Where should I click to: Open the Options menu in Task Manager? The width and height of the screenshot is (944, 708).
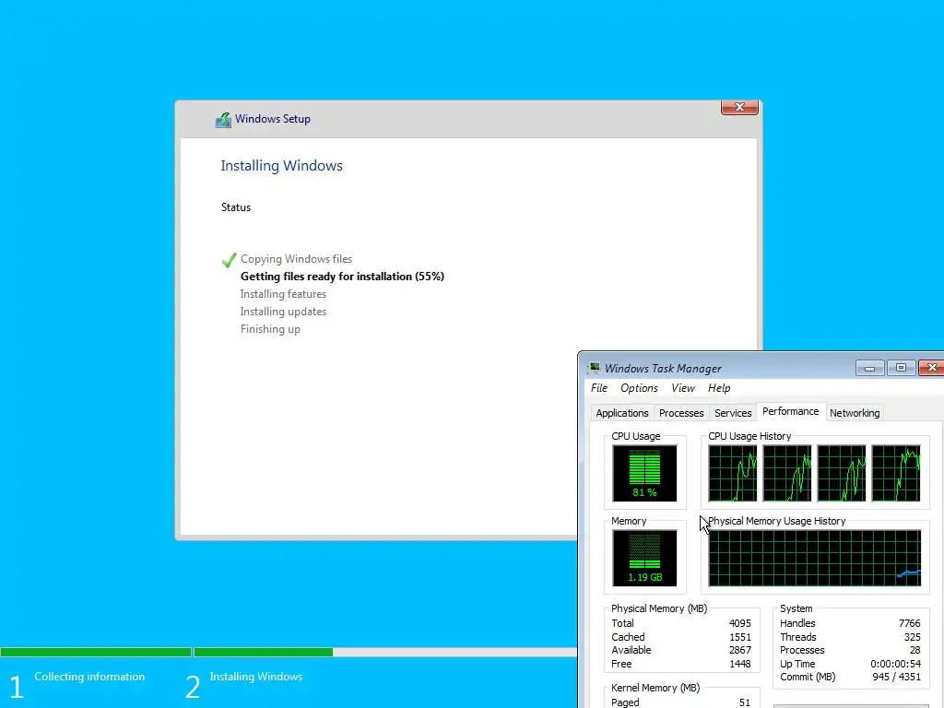[x=640, y=388]
